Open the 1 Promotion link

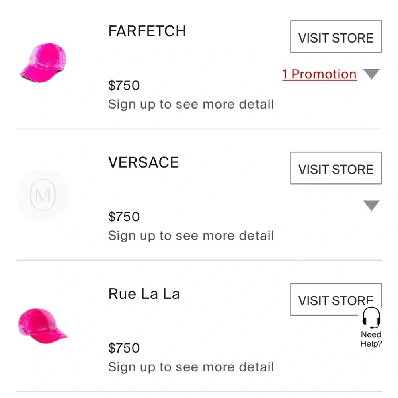coord(319,74)
